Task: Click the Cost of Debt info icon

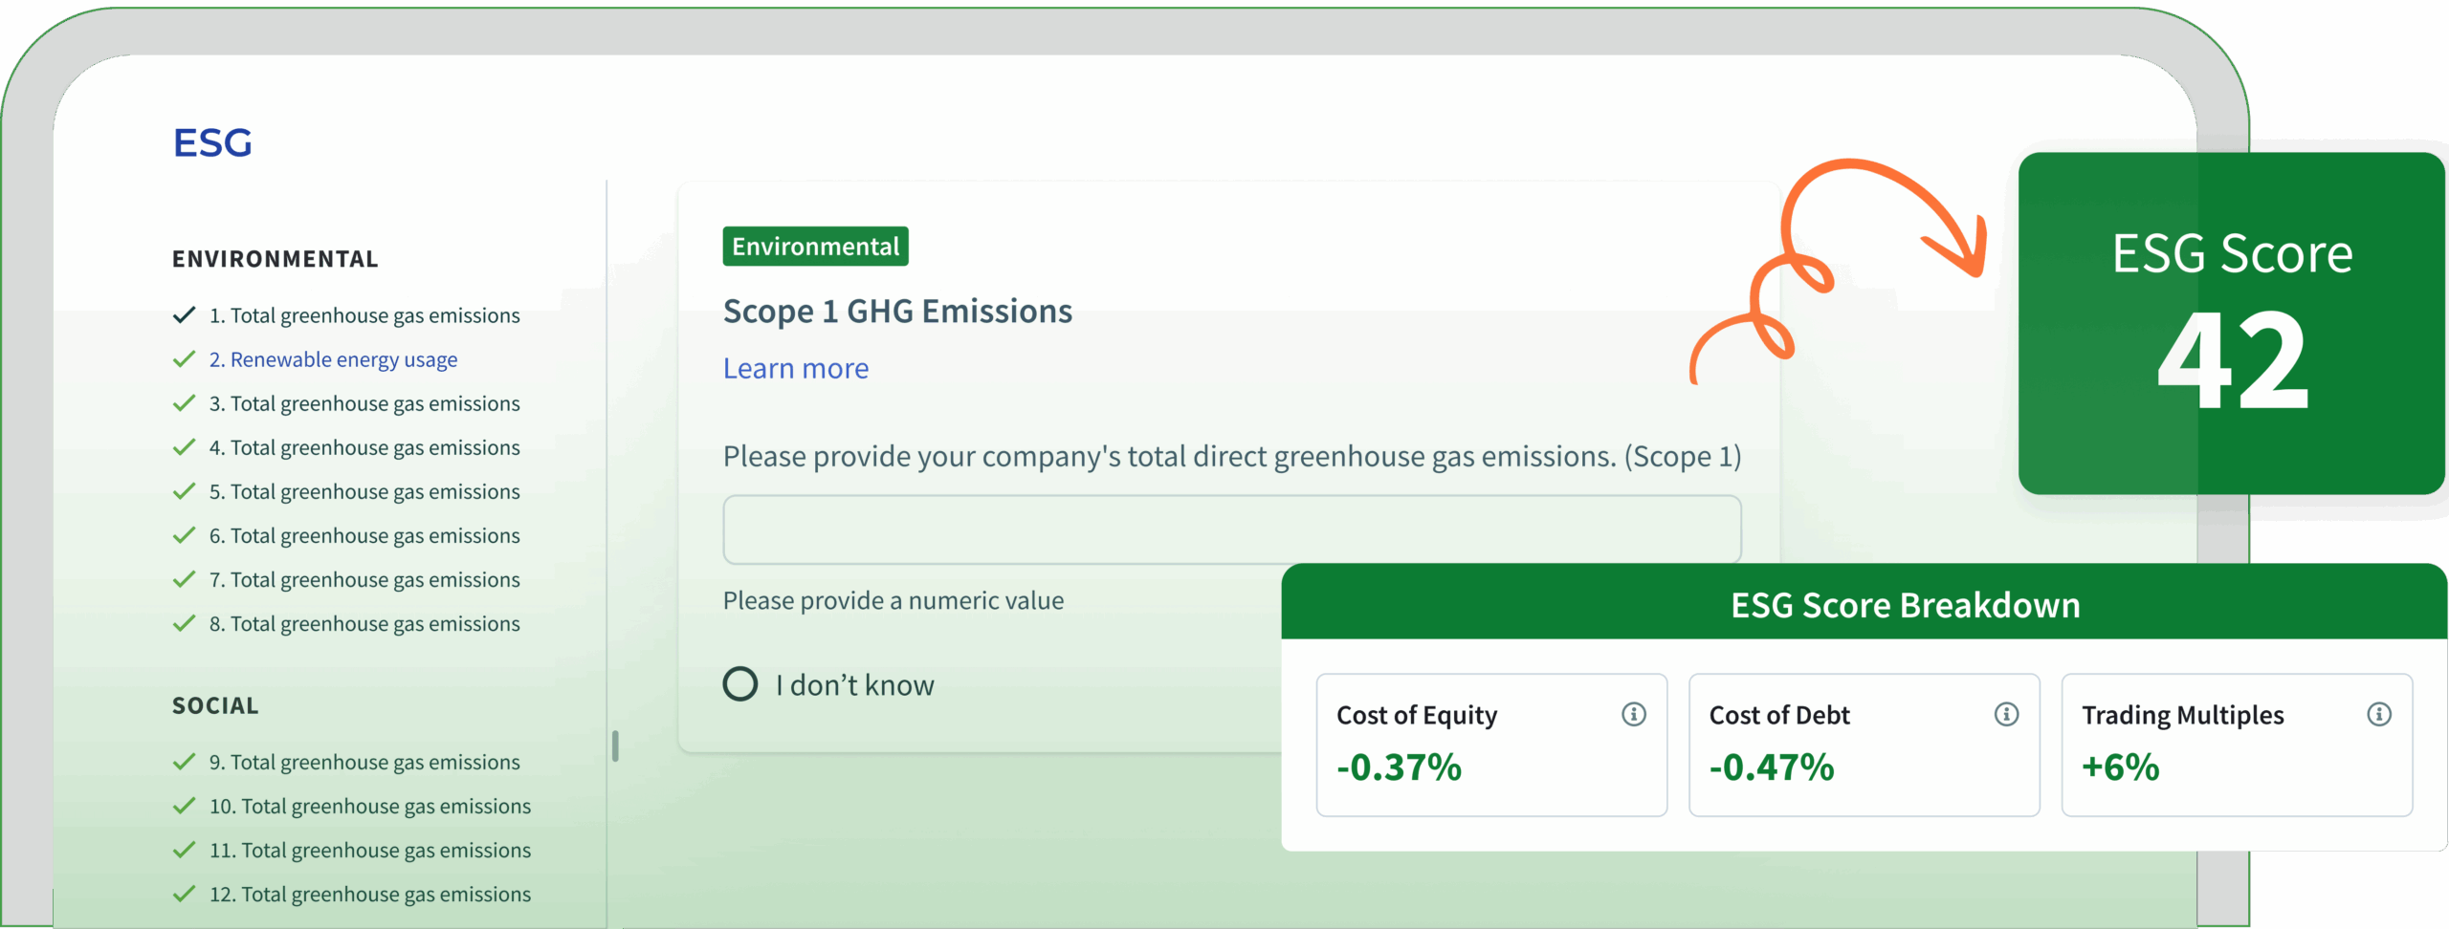Action: click(2006, 714)
